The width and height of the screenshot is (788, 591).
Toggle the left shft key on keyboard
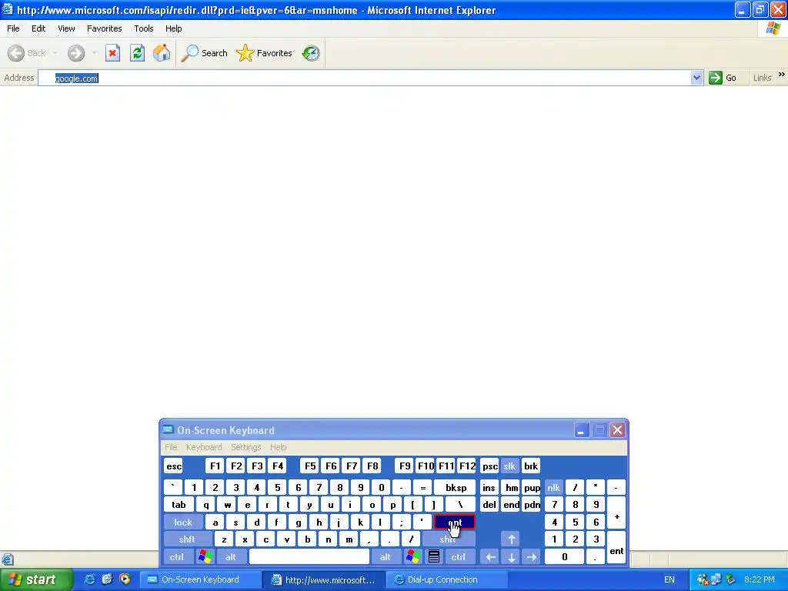pos(187,539)
